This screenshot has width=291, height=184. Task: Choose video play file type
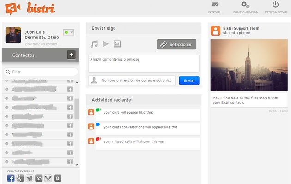pyautogui.click(x=106, y=44)
